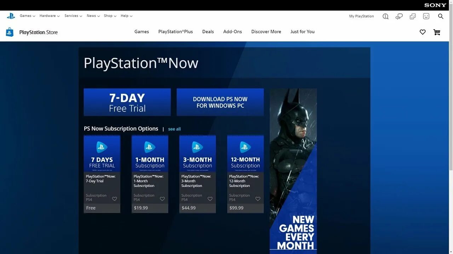Click the $44.99 price label
The image size is (453, 254).
tap(189, 208)
